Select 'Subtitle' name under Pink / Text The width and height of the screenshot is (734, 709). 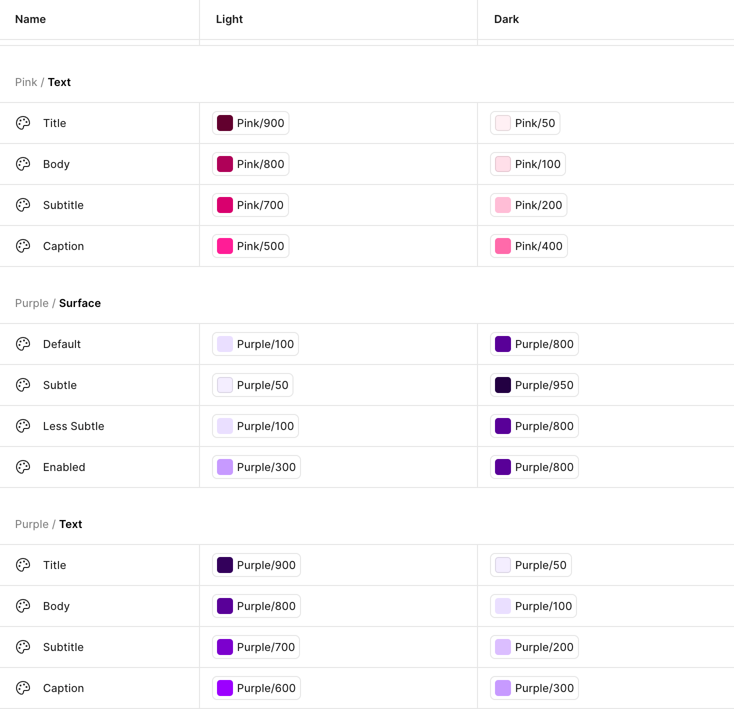pos(63,205)
